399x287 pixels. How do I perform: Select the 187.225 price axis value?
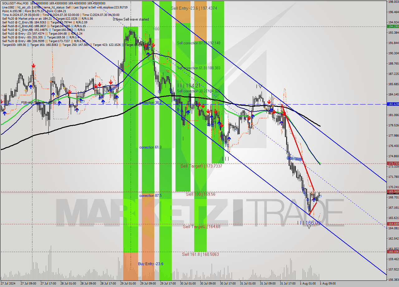[x=393, y=74]
